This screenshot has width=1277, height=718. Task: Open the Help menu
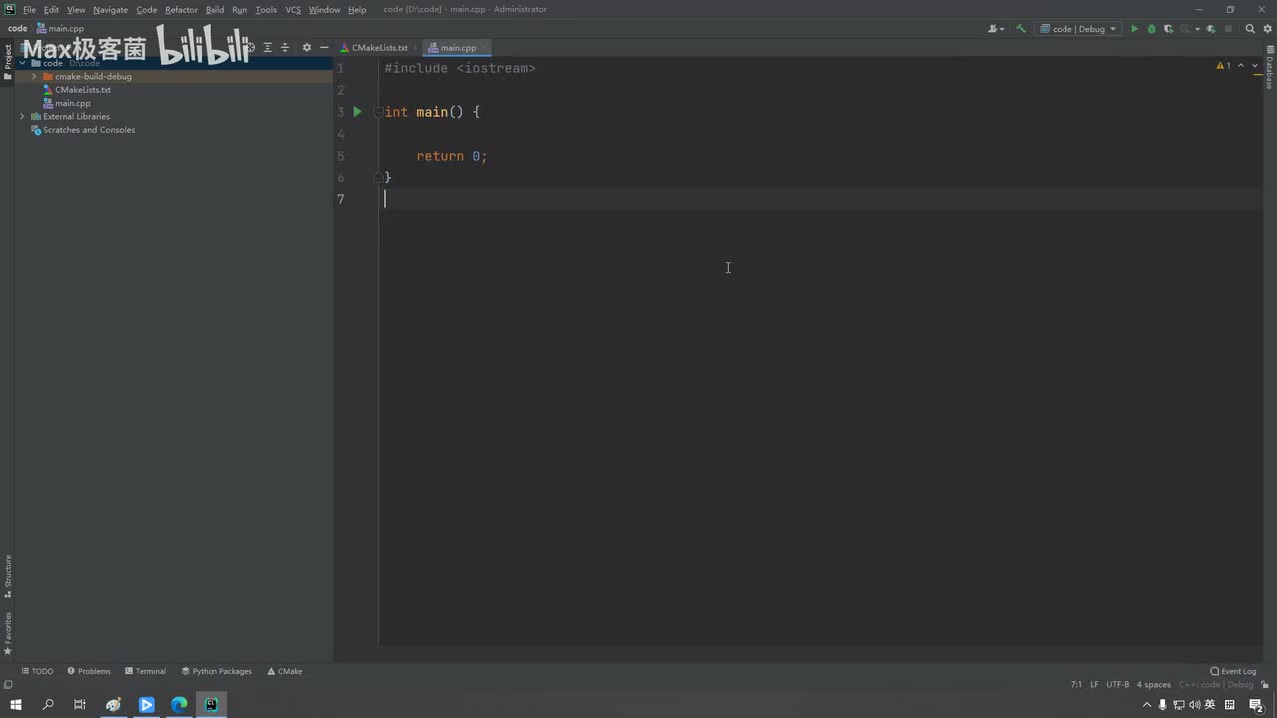pyautogui.click(x=357, y=10)
